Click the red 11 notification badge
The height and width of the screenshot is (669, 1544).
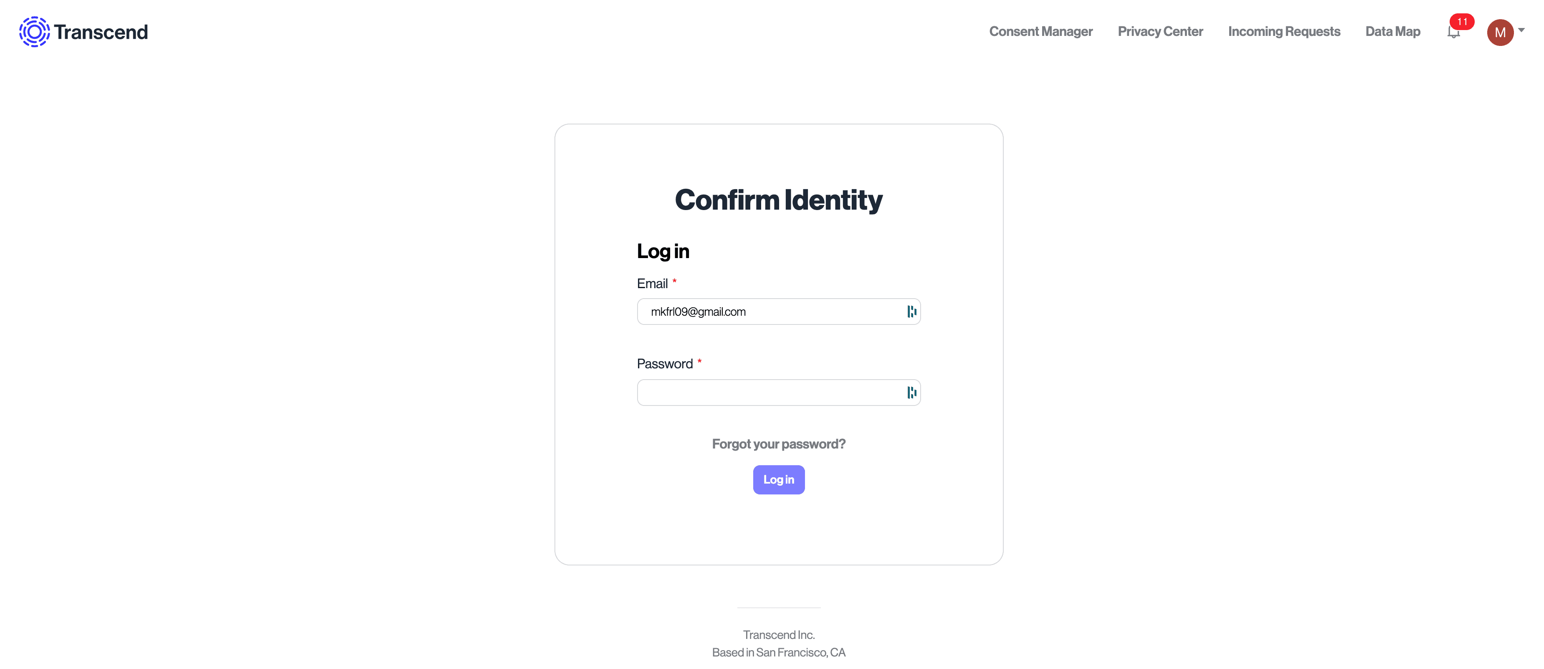tap(1462, 22)
